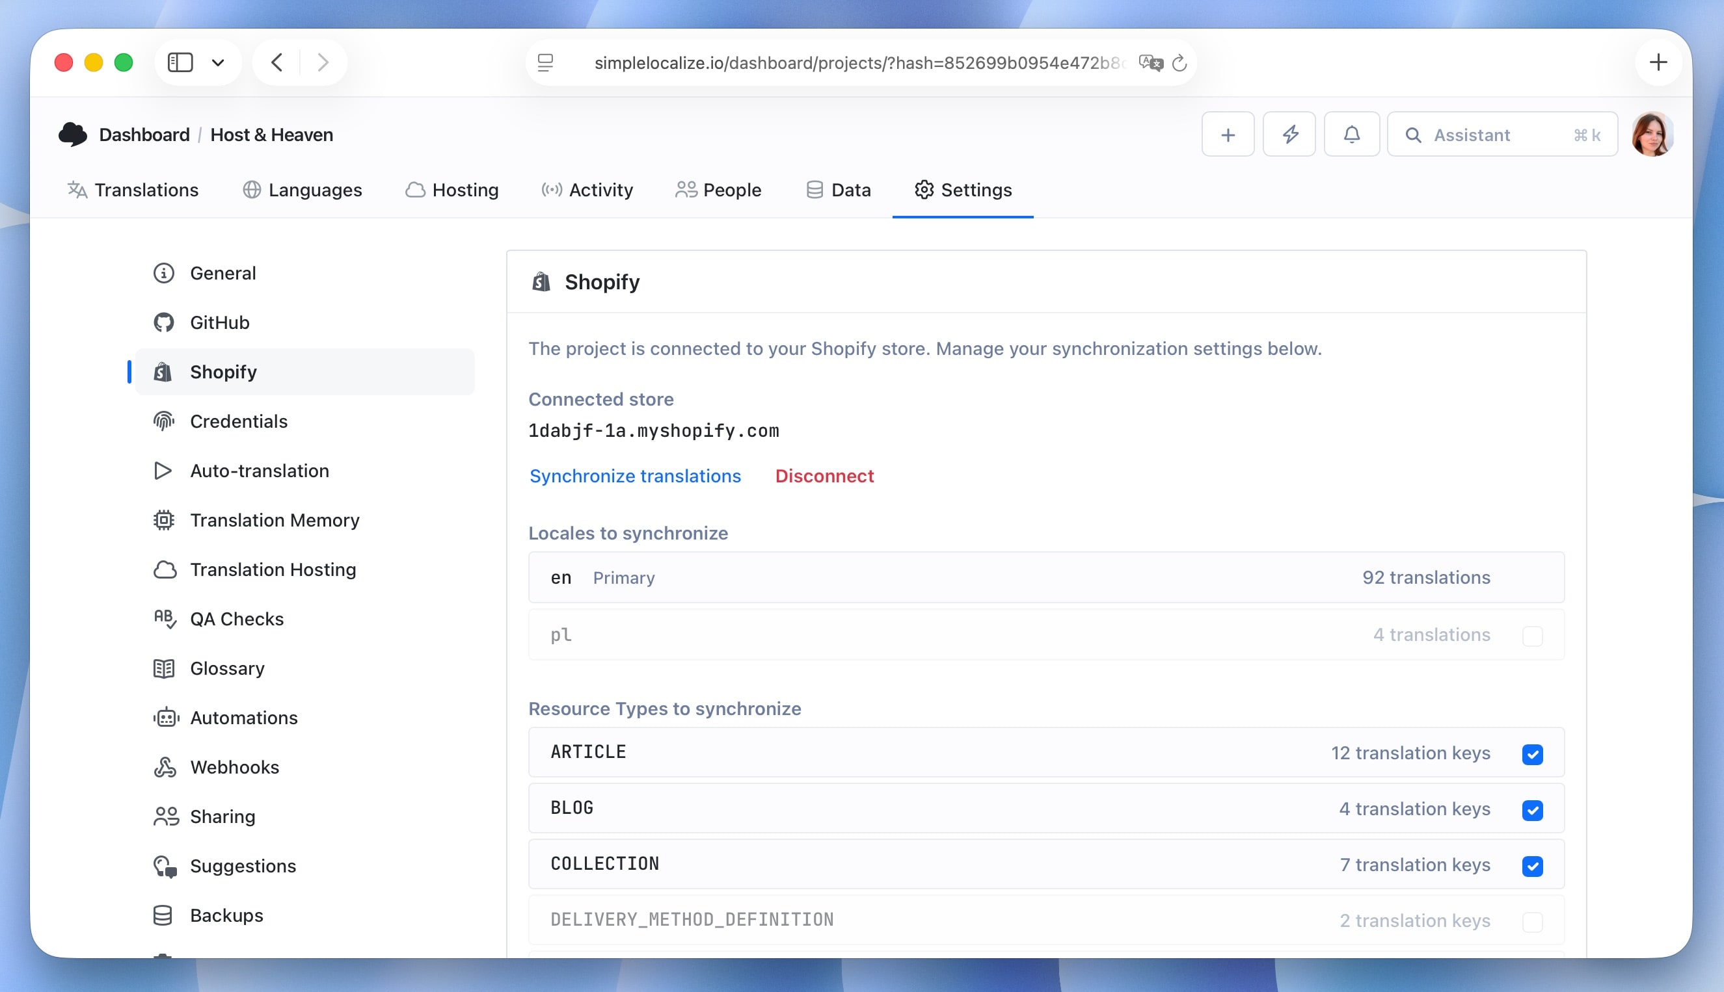Click the plus icon to add new project
Image resolution: width=1724 pixels, height=992 pixels.
coord(1227,134)
